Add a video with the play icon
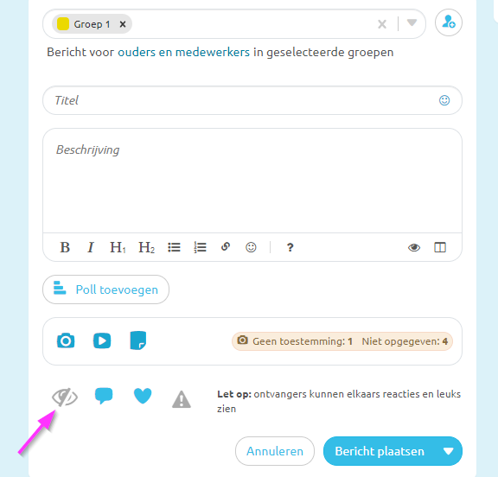Image resolution: width=498 pixels, height=477 pixels. tap(102, 341)
